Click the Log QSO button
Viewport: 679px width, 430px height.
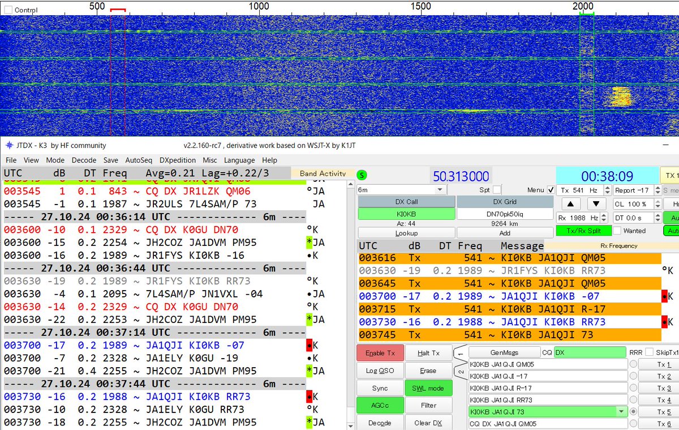coord(380,371)
